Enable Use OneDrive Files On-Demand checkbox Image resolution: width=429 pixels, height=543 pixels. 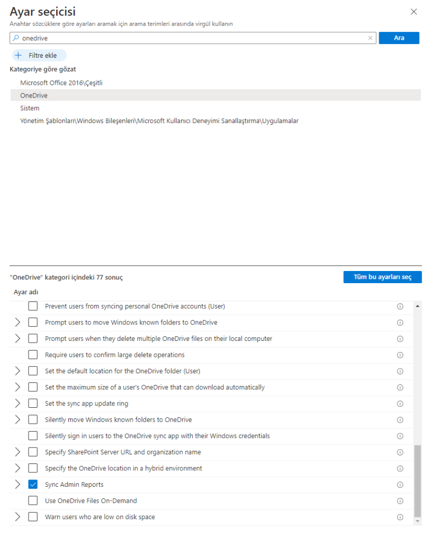pyautogui.click(x=33, y=501)
